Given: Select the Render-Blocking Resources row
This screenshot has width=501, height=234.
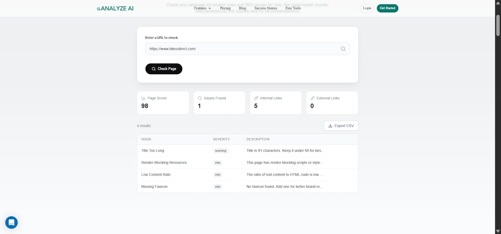Looking at the screenshot, I should pyautogui.click(x=247, y=163).
